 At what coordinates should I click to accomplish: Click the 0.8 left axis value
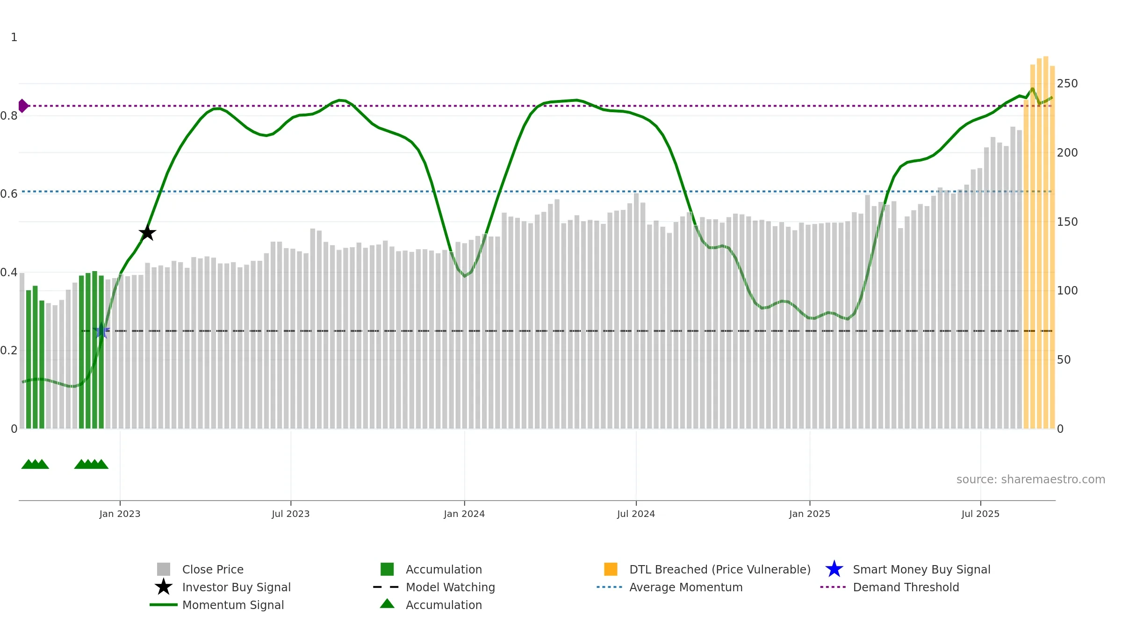(9, 116)
